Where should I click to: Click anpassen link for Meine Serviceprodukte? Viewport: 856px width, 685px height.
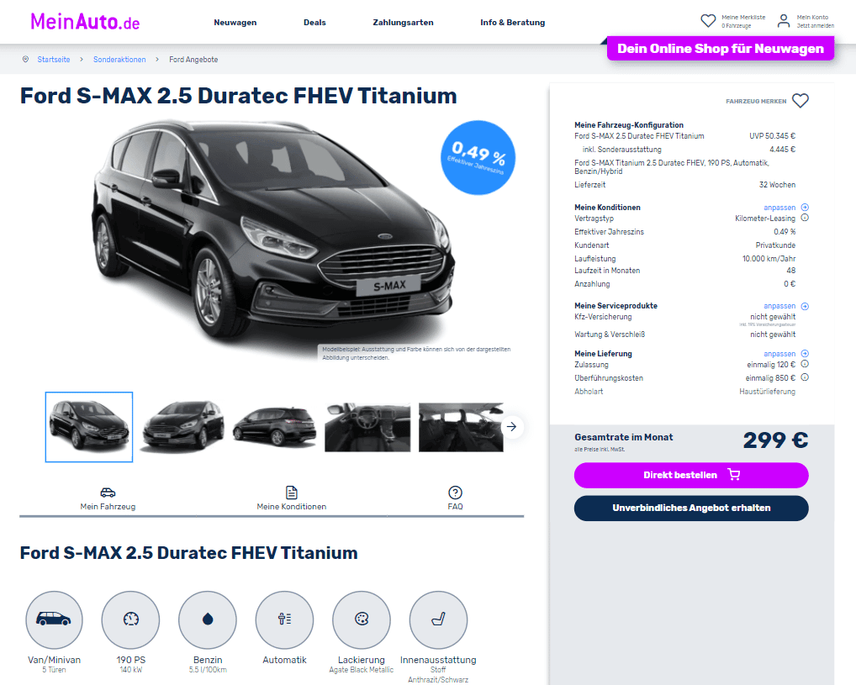779,306
